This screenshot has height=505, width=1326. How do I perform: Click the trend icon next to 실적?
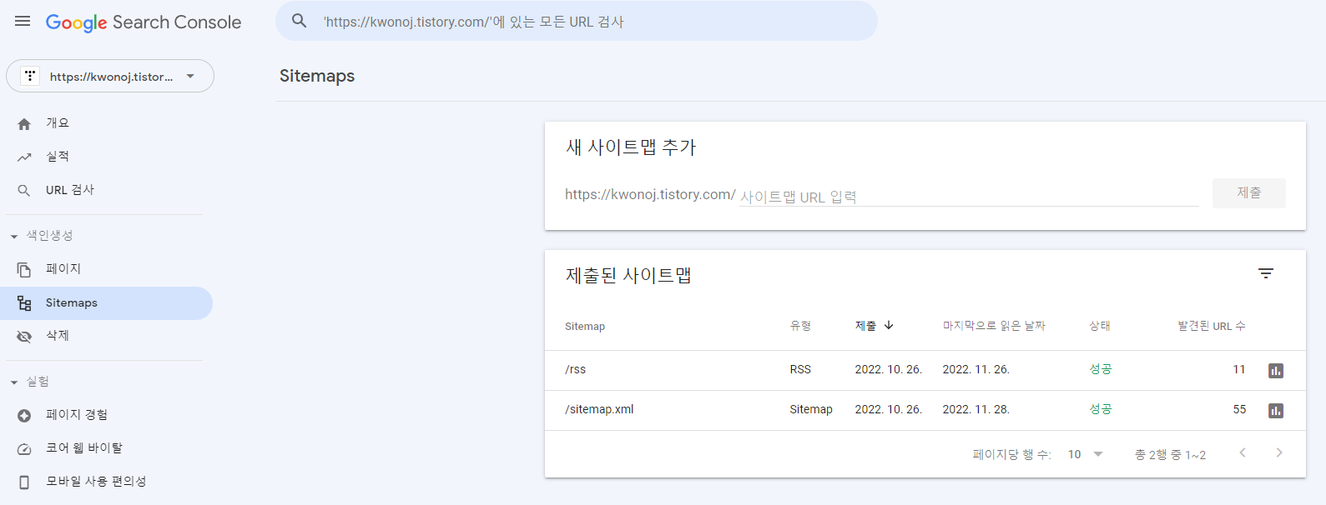point(24,157)
